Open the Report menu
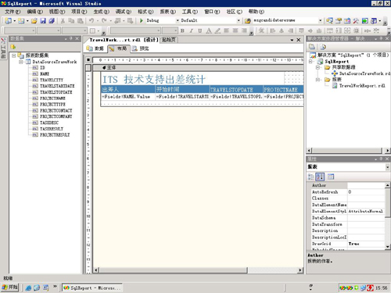The width and height of the screenshot is (391, 293). [168, 12]
